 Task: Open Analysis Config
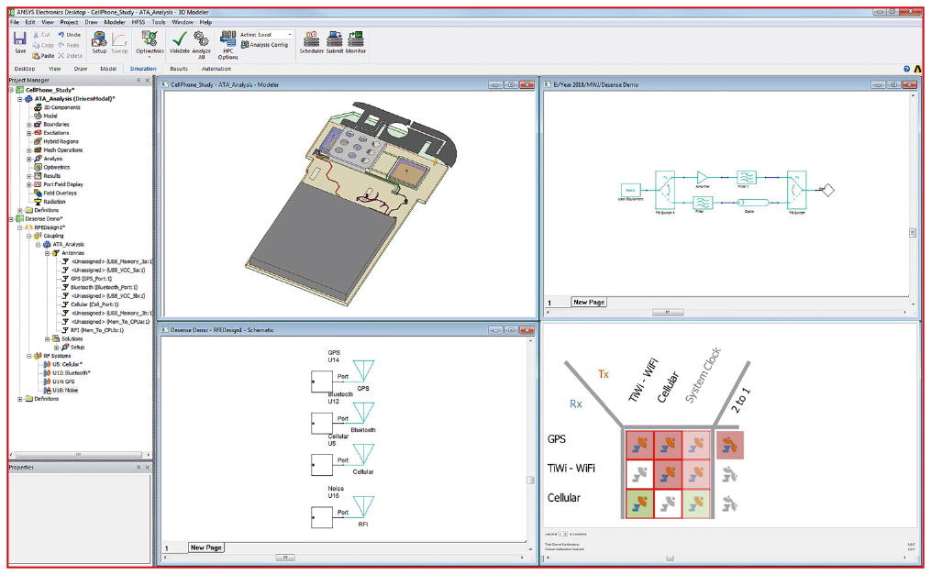click(x=264, y=45)
